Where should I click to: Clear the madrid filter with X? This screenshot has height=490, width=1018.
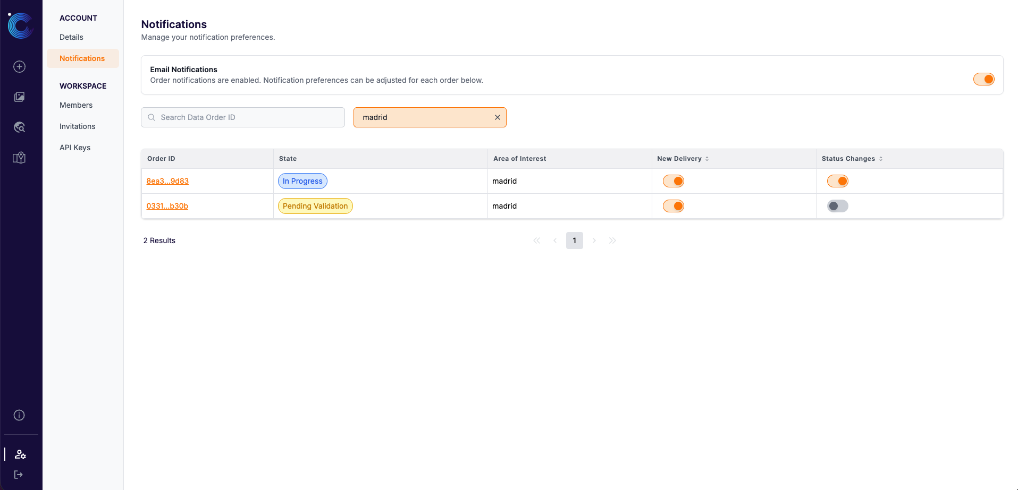coord(498,117)
